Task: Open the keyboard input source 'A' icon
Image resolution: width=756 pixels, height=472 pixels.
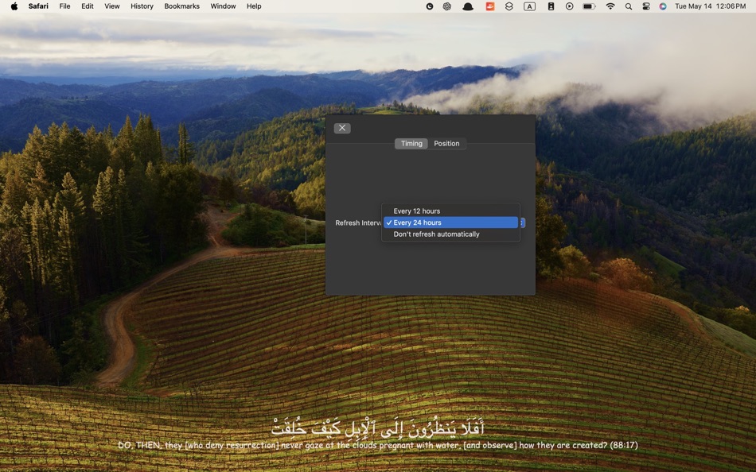Action: click(x=529, y=6)
